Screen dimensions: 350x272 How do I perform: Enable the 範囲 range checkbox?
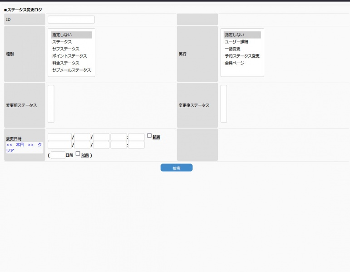149,136
